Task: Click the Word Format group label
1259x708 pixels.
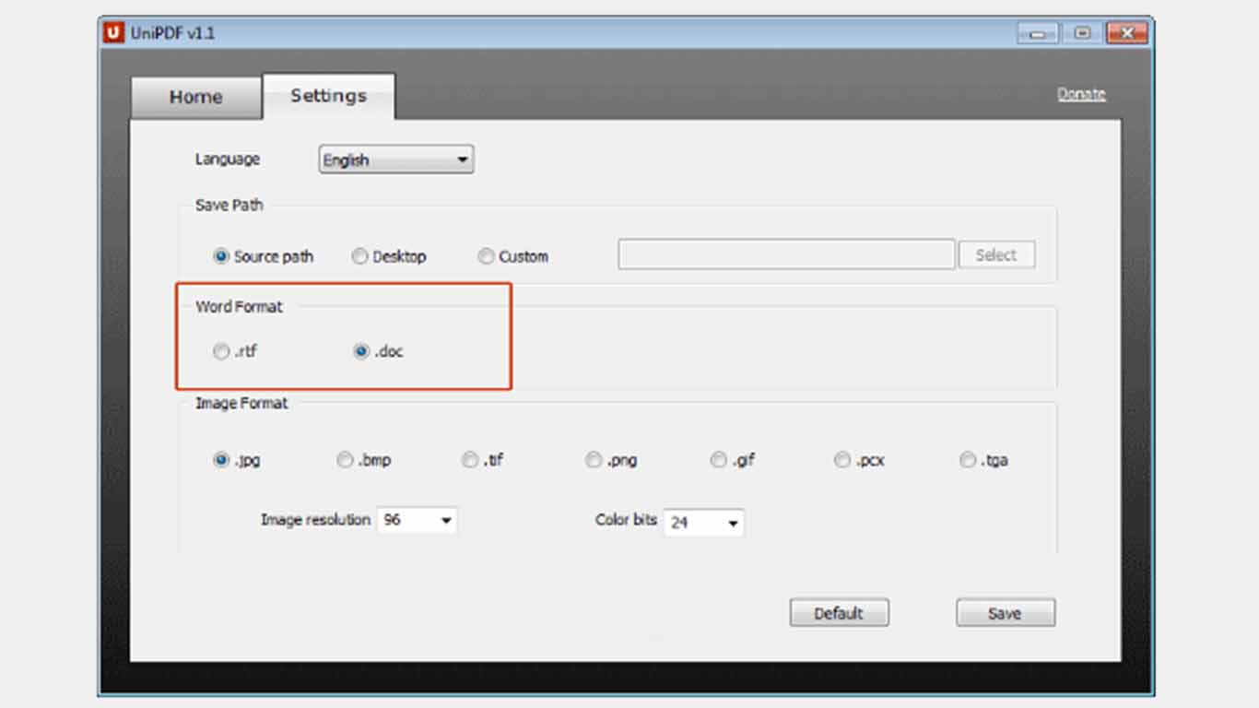Action: click(x=239, y=307)
